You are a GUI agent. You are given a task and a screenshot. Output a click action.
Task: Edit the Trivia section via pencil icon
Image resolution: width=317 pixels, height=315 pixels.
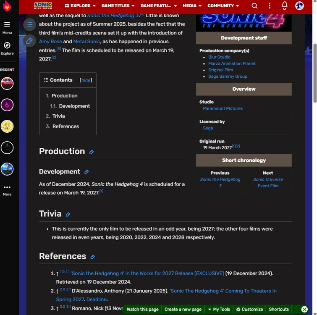68,215
